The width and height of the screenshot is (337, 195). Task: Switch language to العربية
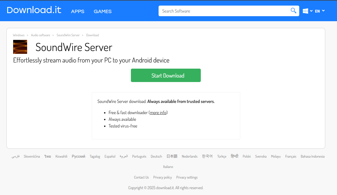[x=124, y=157]
